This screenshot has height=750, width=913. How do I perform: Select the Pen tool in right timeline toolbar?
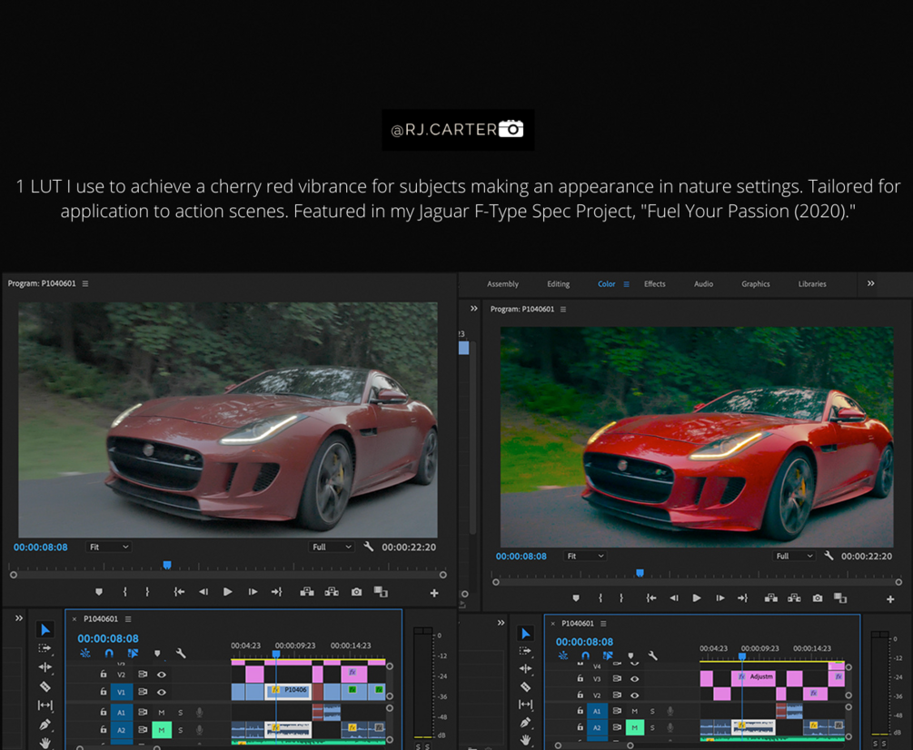[525, 723]
